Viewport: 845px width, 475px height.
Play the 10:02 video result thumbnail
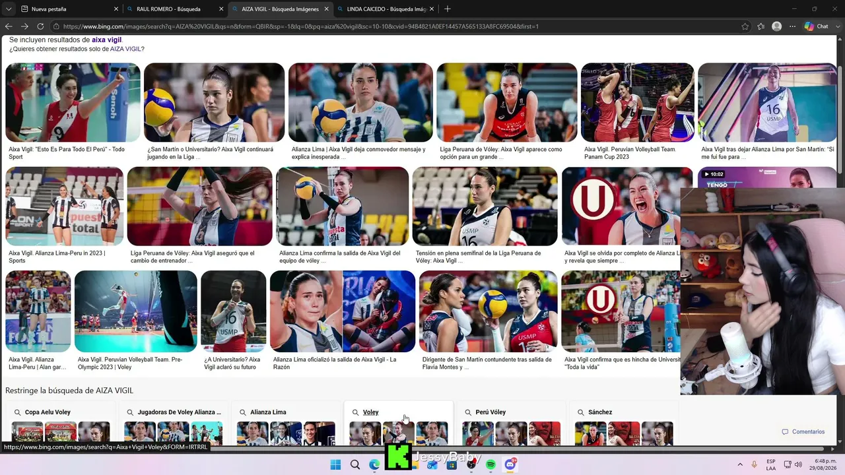[767, 178]
